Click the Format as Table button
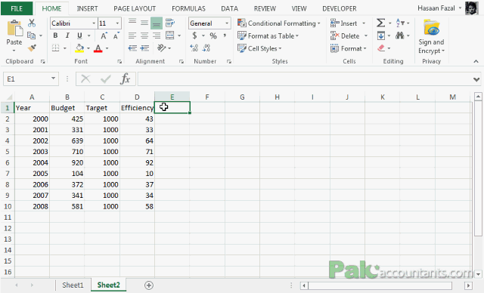Screen dimensions: 484x293 click(x=268, y=35)
